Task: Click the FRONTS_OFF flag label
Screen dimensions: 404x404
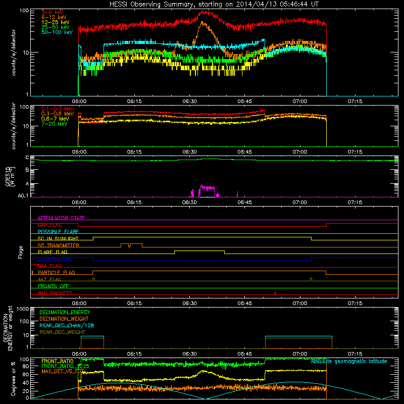Action: [x=54, y=286]
